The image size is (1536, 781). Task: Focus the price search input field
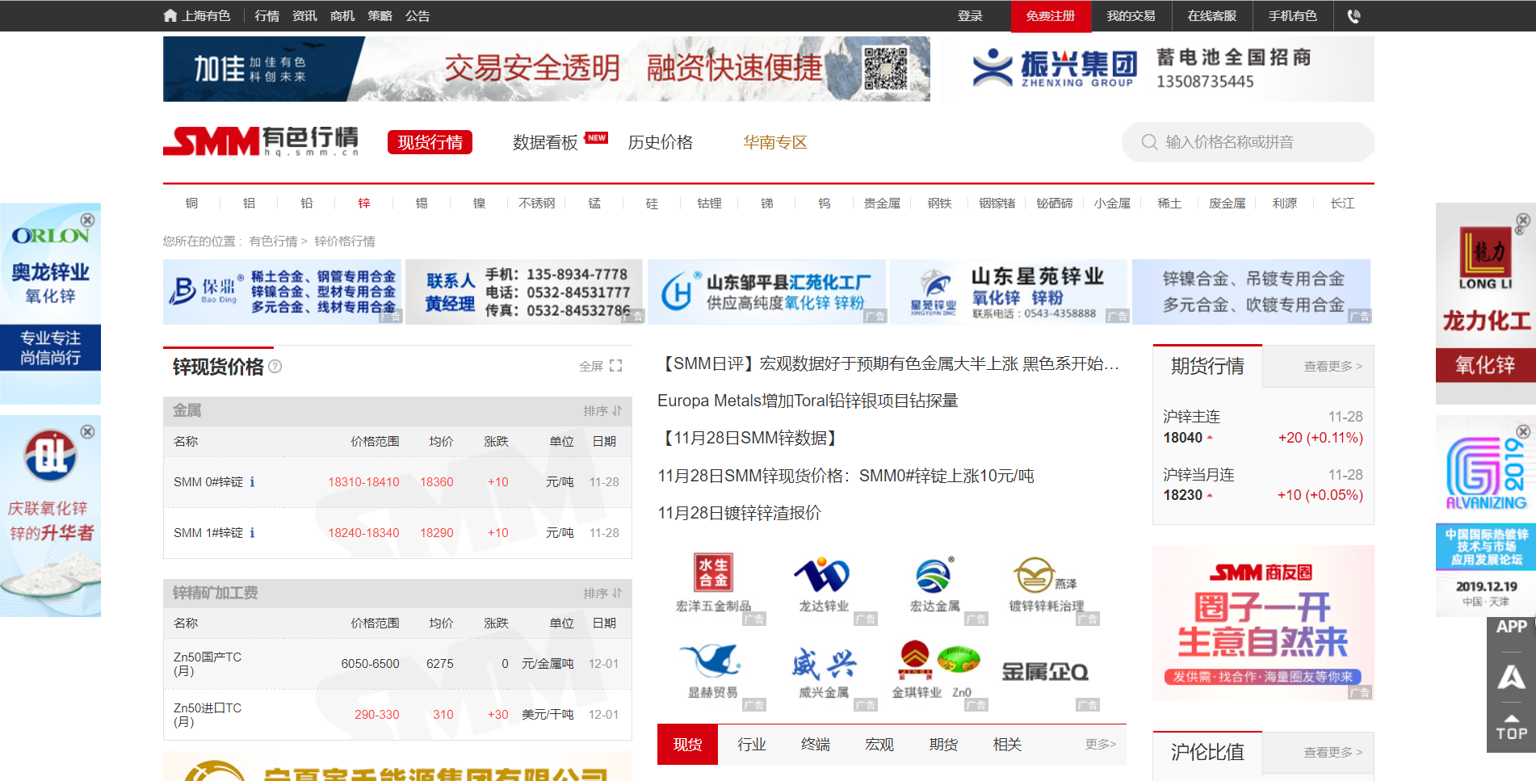(1248, 142)
